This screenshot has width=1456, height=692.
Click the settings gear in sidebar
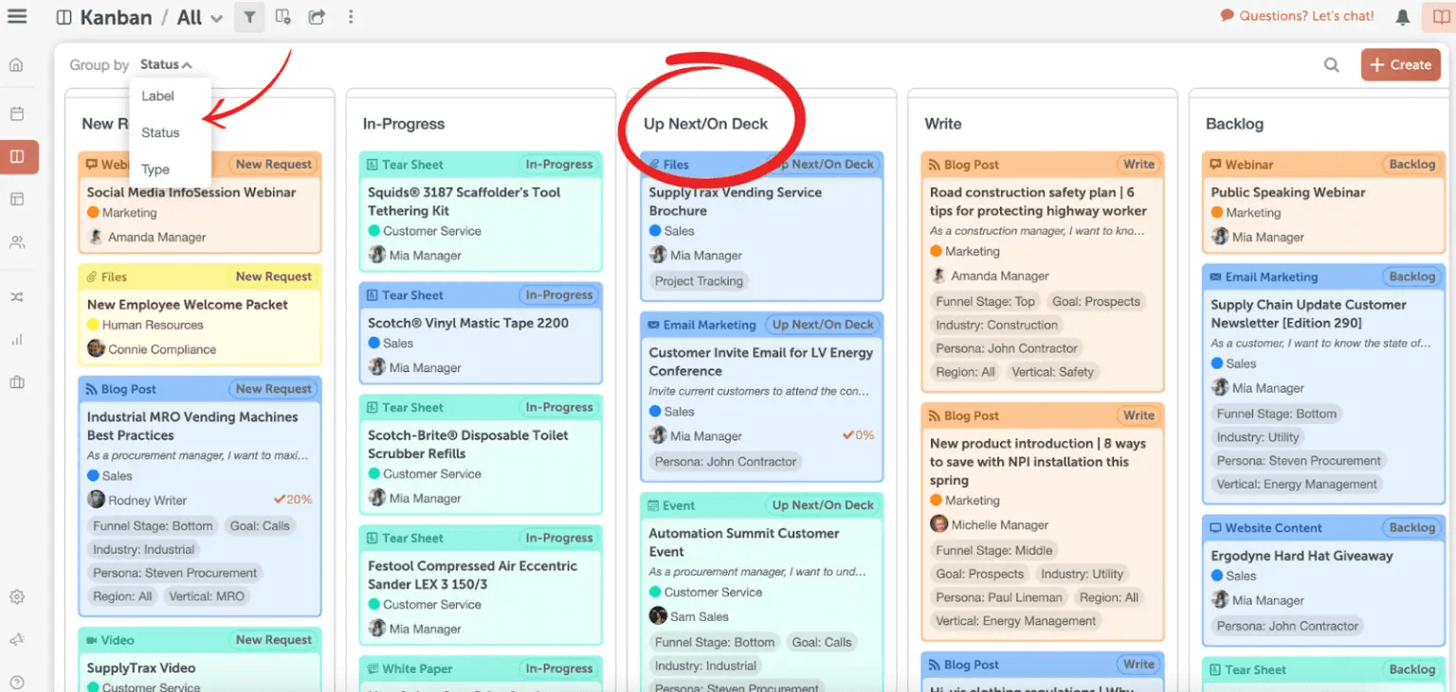tap(17, 597)
